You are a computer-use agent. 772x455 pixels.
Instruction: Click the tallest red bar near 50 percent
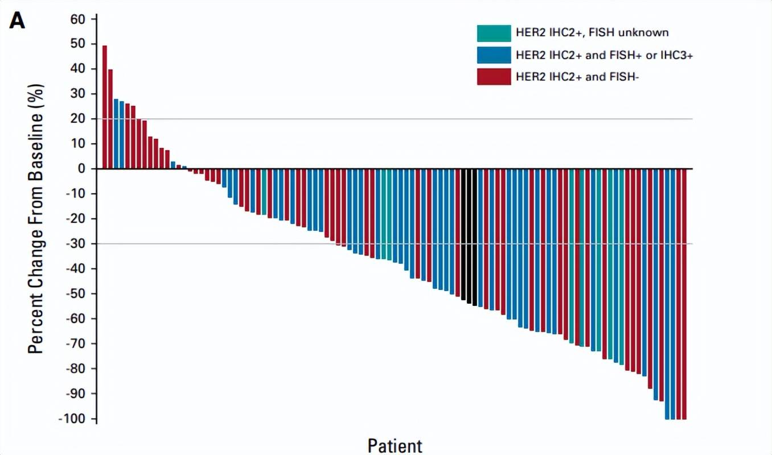105,107
